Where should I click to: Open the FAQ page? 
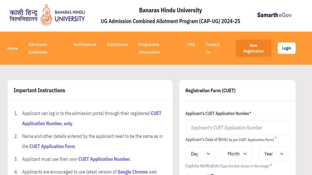coord(191,45)
